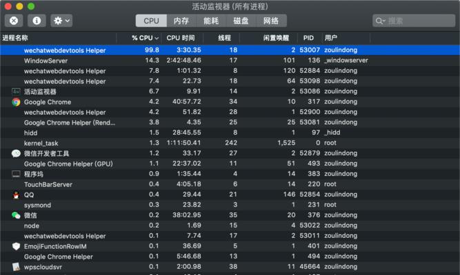460x275 pixels.
Task: Switch to the 网络 tab
Action: pyautogui.click(x=271, y=21)
